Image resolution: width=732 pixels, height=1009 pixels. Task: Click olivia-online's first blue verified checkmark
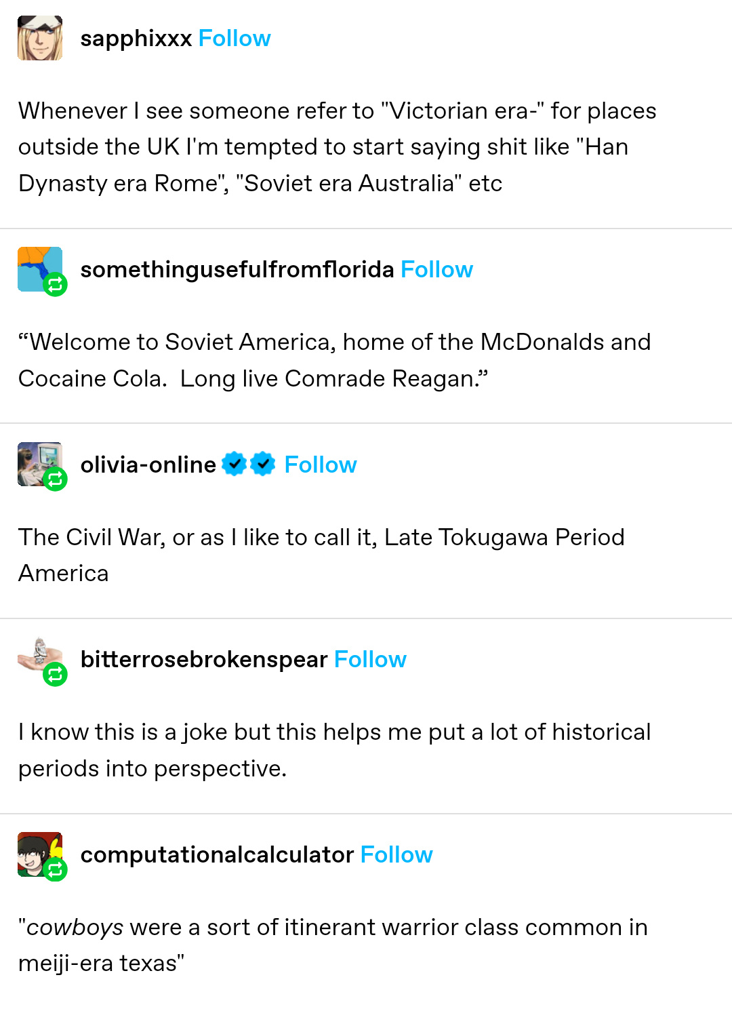click(234, 464)
